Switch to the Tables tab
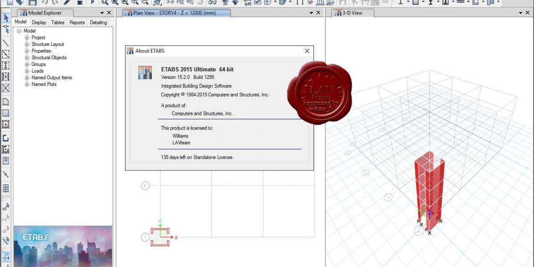The height and width of the screenshot is (267, 534). 58,22
